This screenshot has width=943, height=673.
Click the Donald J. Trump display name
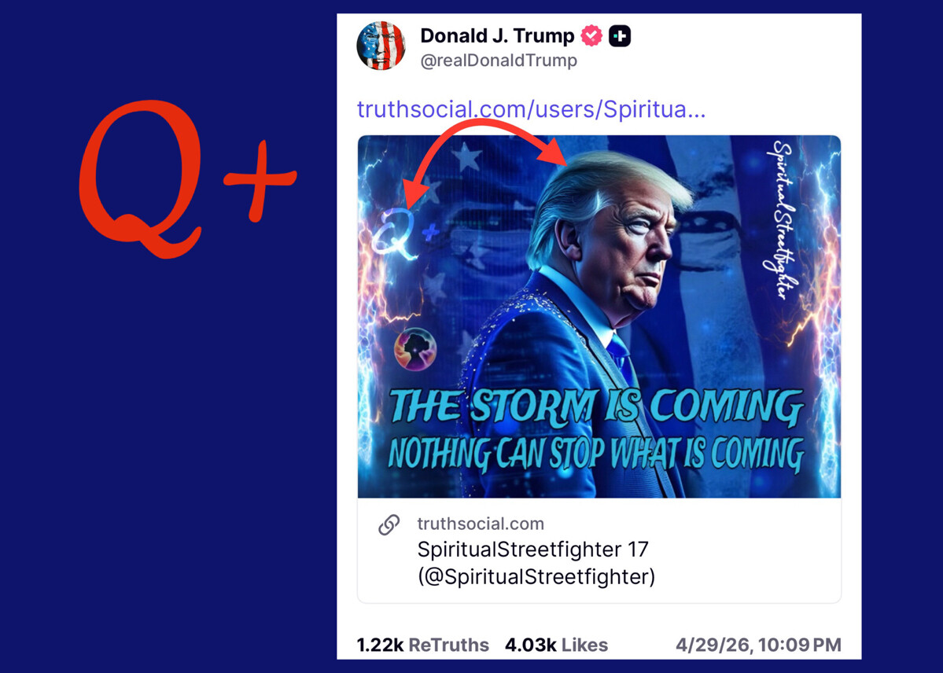(x=497, y=36)
